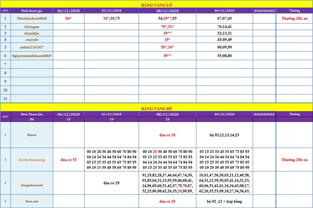Click the Thưởng header in the Đề table
The width and height of the screenshot is (313, 208).
[295, 114]
